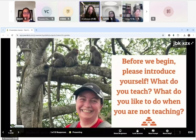Click the address bar URL field
The width and height of the screenshot is (196, 140).
(90, 35)
